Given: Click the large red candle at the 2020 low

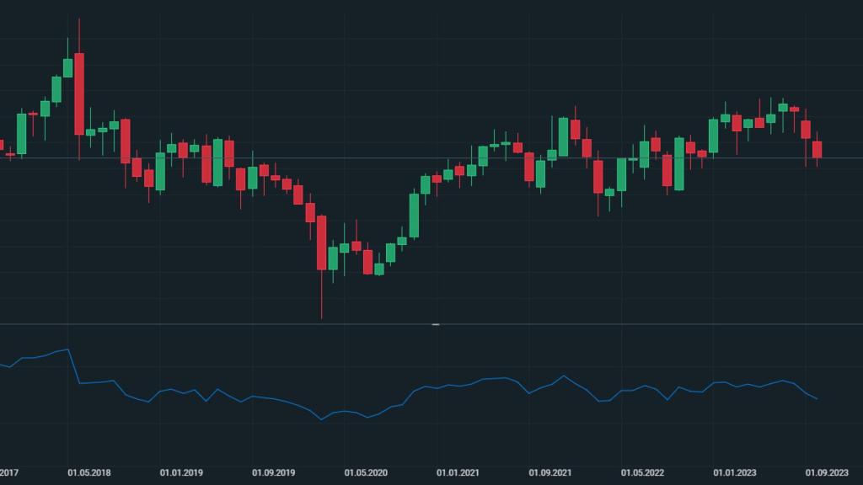Looking at the screenshot, I should point(321,242).
